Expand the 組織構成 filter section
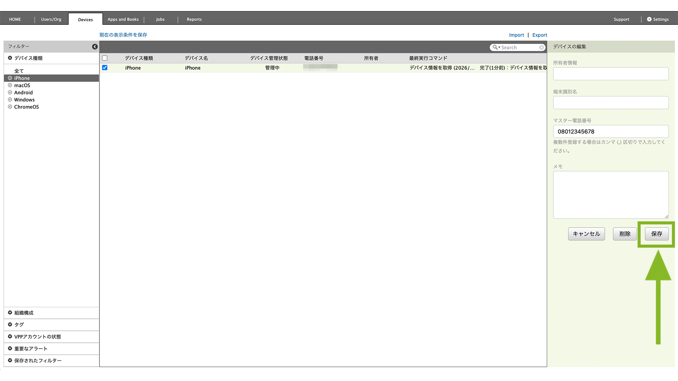This screenshot has width=678, height=381. (10, 313)
